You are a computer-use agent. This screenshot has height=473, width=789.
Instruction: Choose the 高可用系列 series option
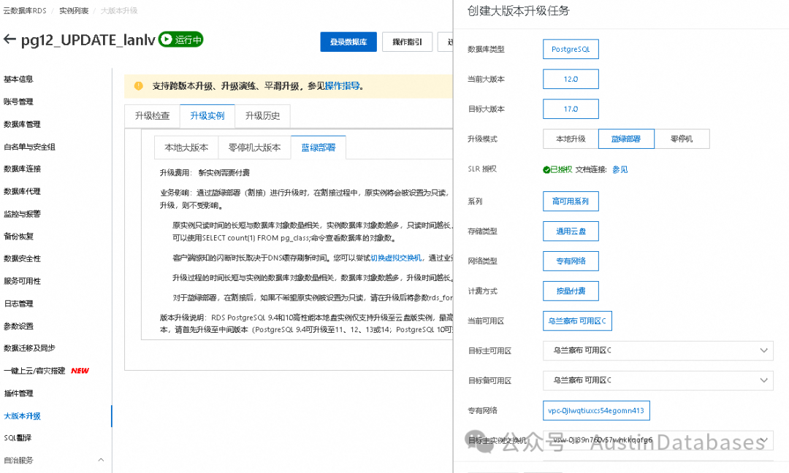571,201
